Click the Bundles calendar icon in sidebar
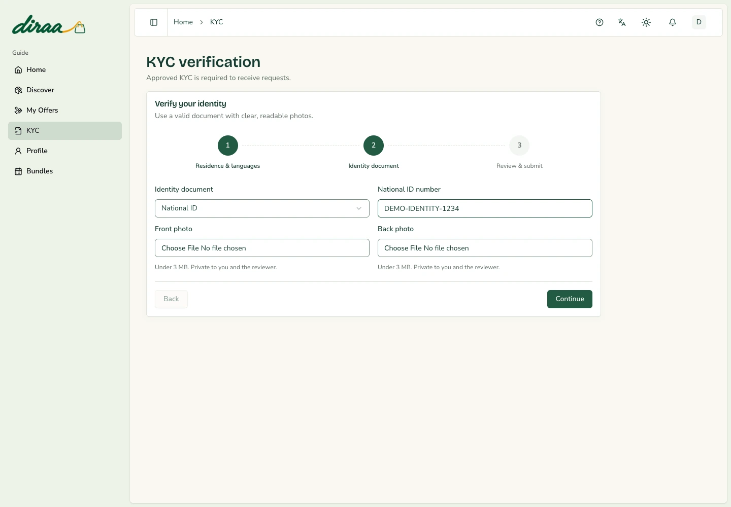731x507 pixels. point(18,171)
